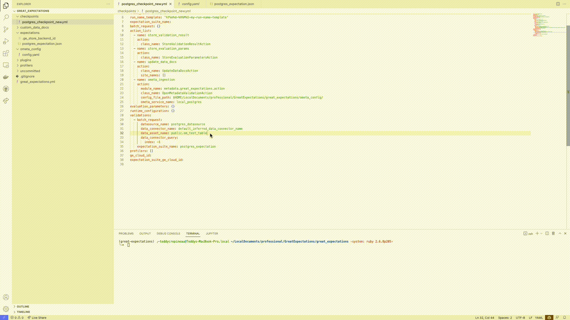Screen dimensions: 570x320
Task: Open the Extensions view
Action: 6,53
